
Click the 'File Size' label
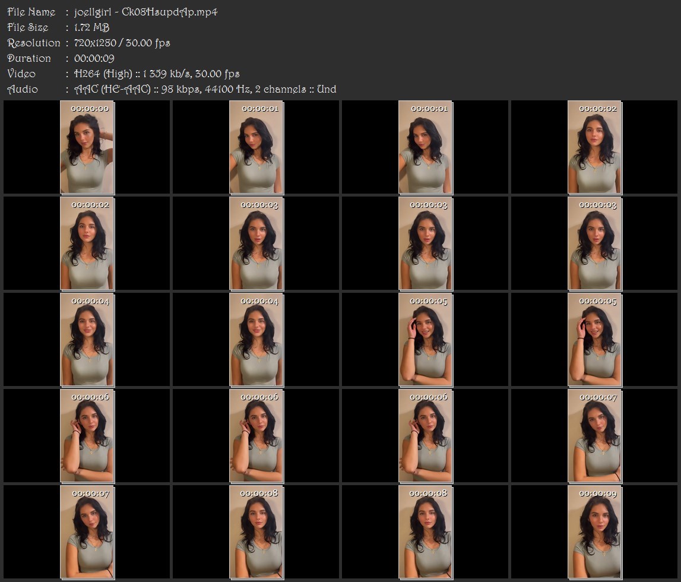[28, 27]
